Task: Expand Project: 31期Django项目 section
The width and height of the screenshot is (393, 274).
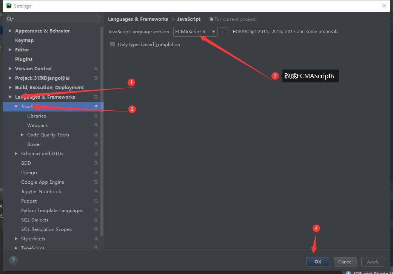Action: pyautogui.click(x=10, y=78)
